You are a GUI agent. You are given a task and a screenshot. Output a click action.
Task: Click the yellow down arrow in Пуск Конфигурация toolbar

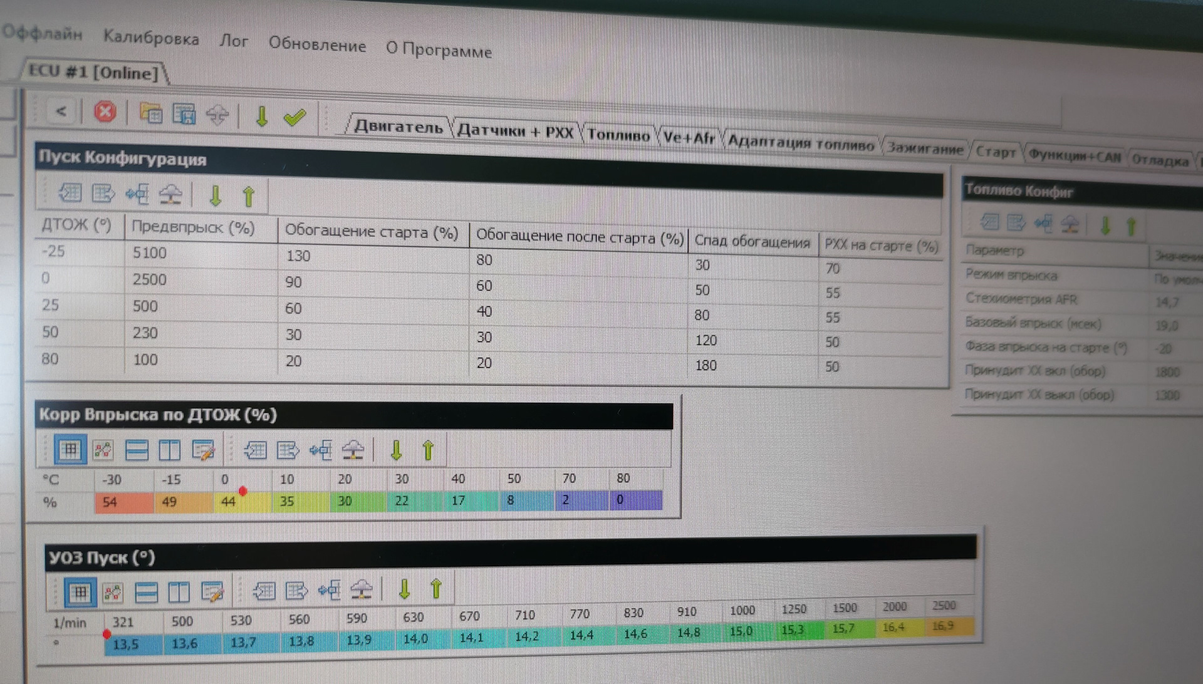[215, 195]
